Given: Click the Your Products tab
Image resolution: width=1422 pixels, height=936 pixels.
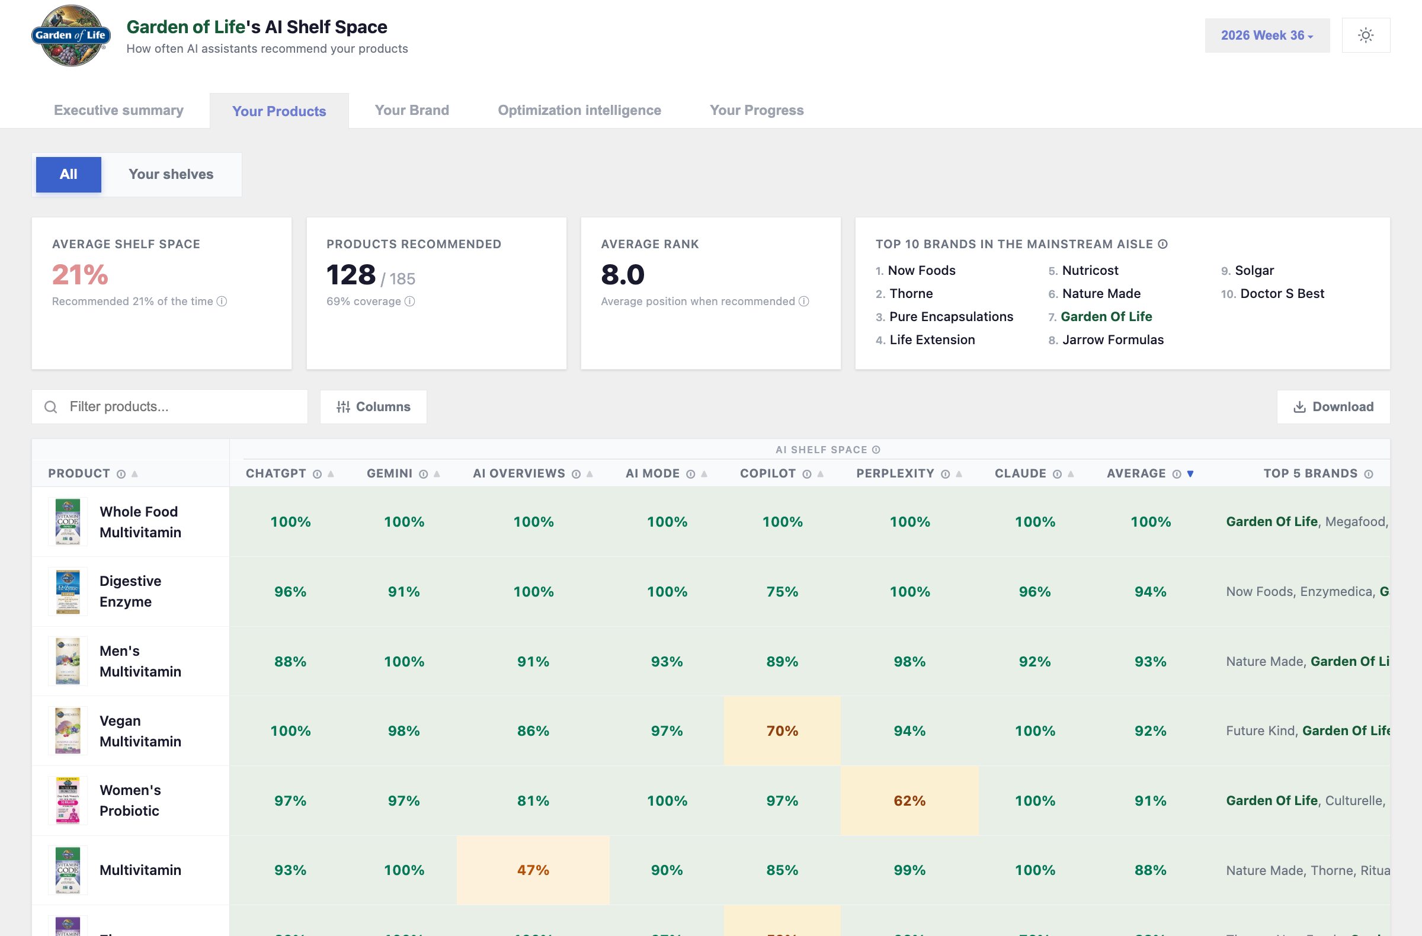Looking at the screenshot, I should click(279, 111).
